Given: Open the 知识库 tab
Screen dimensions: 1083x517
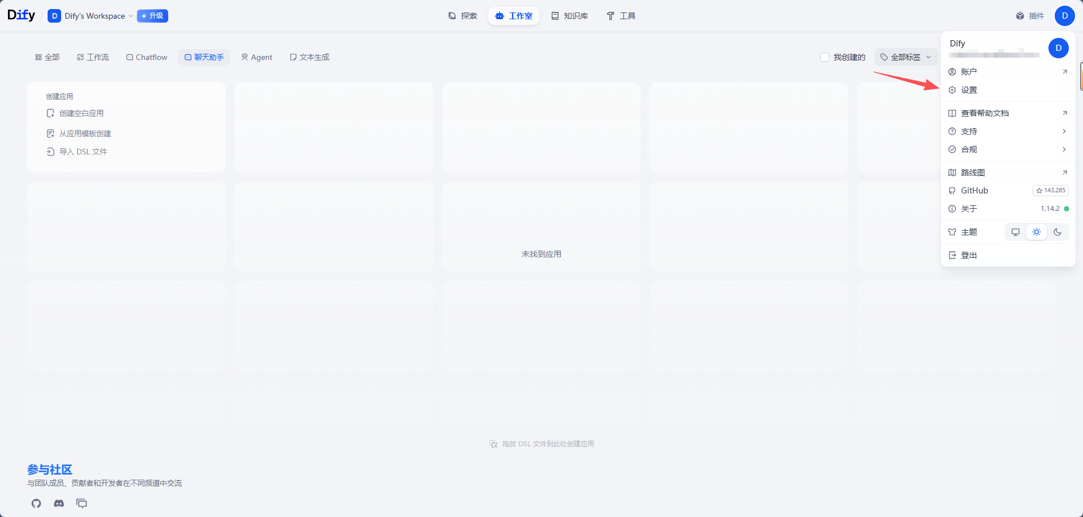Looking at the screenshot, I should click(x=570, y=16).
